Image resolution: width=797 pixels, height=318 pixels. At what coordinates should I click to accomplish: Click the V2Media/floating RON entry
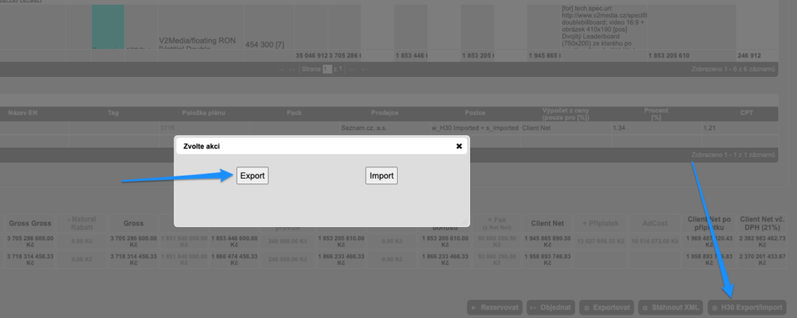198,37
